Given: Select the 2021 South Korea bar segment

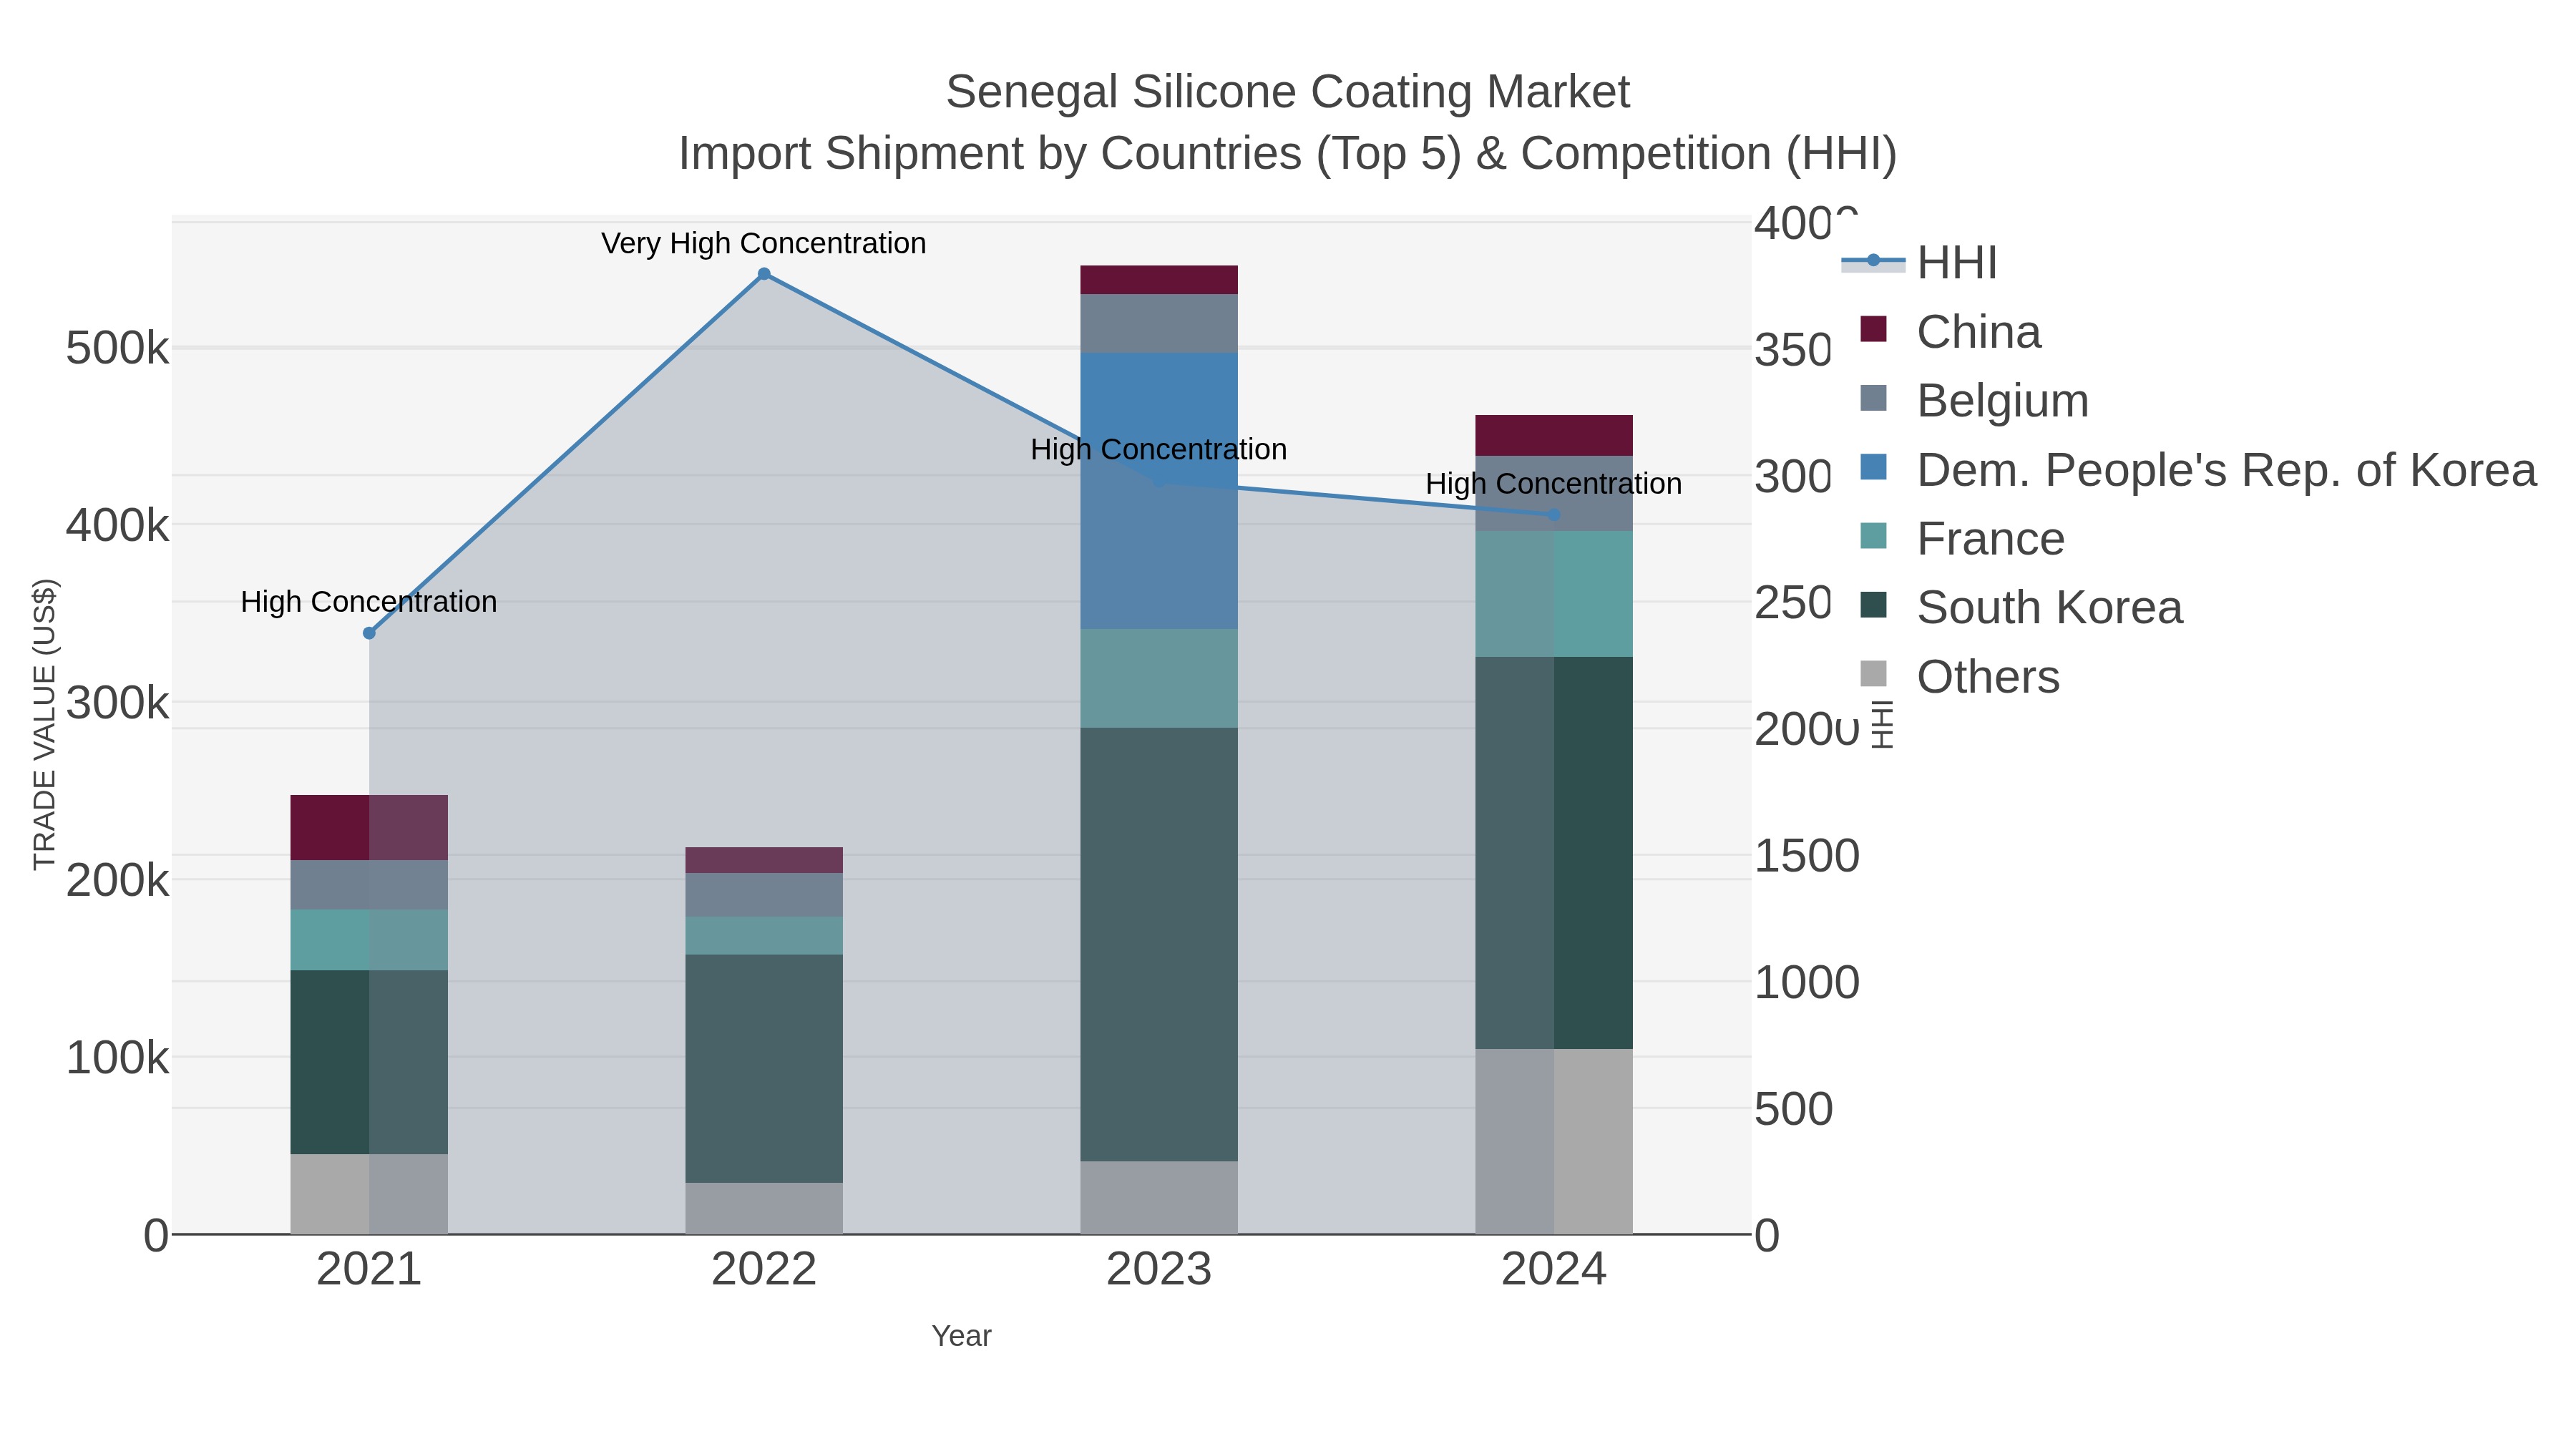Looking at the screenshot, I should pos(369,1063).
